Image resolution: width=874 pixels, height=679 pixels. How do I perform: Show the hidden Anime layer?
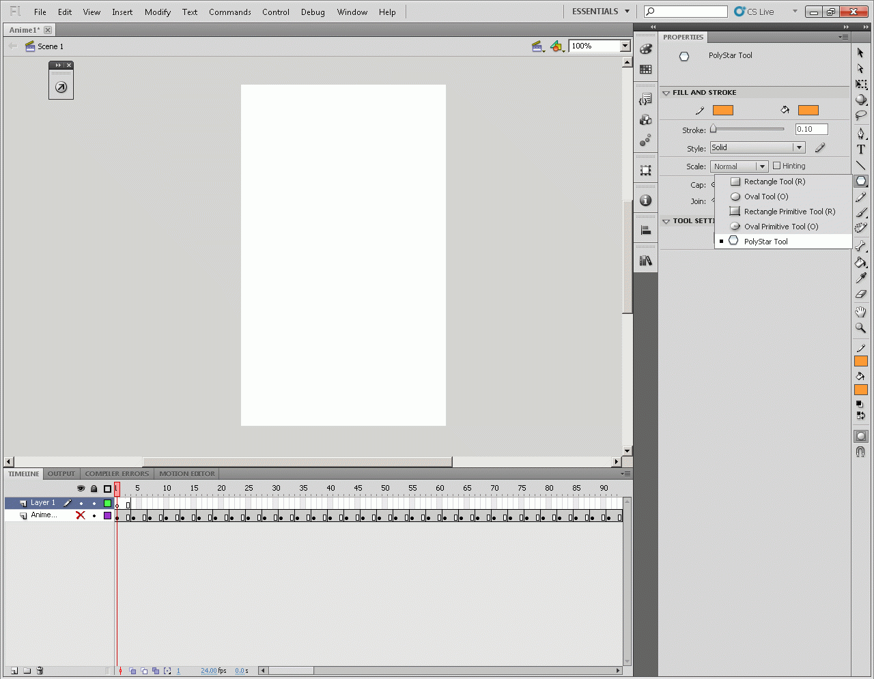tap(81, 515)
